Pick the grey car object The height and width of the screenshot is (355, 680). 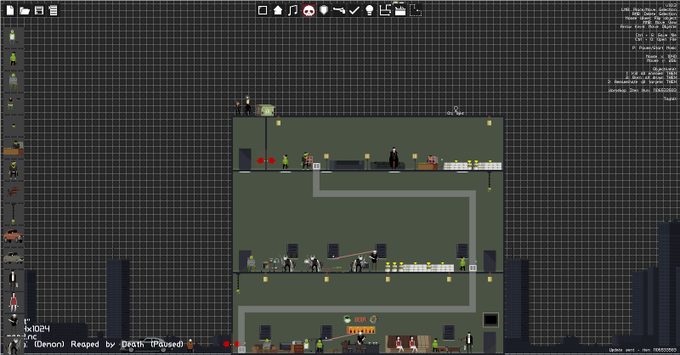[x=13, y=258]
